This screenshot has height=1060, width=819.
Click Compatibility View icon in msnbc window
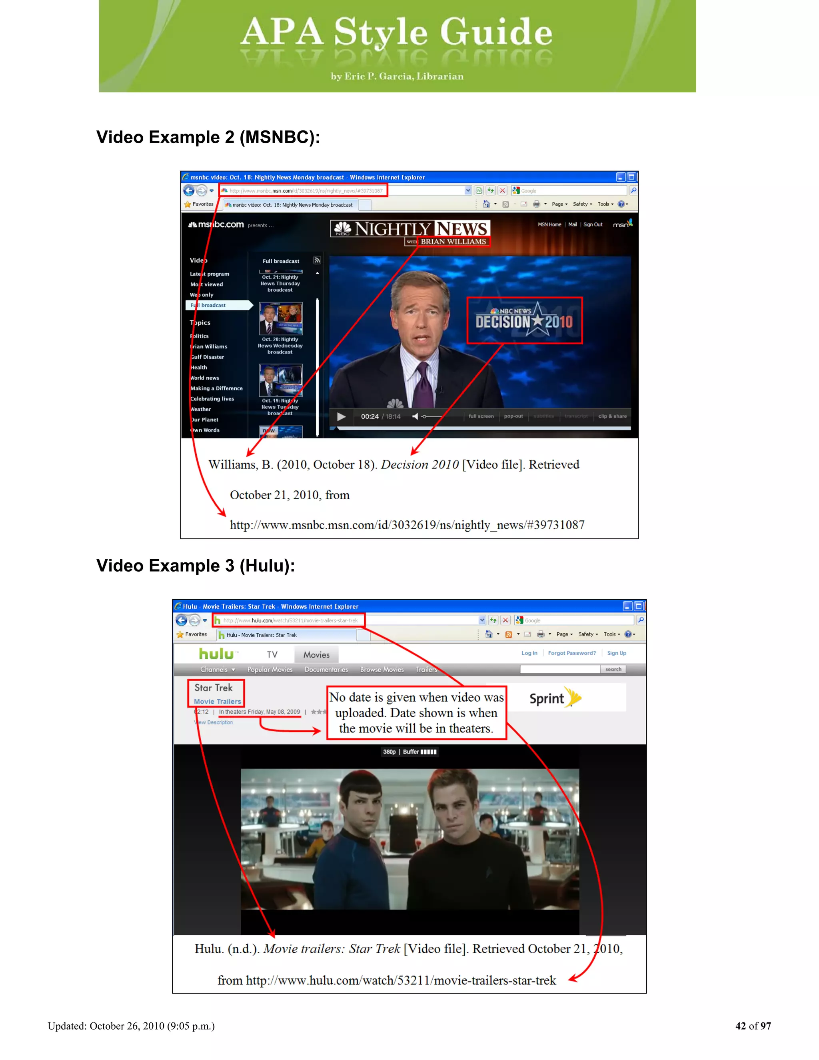(479, 191)
